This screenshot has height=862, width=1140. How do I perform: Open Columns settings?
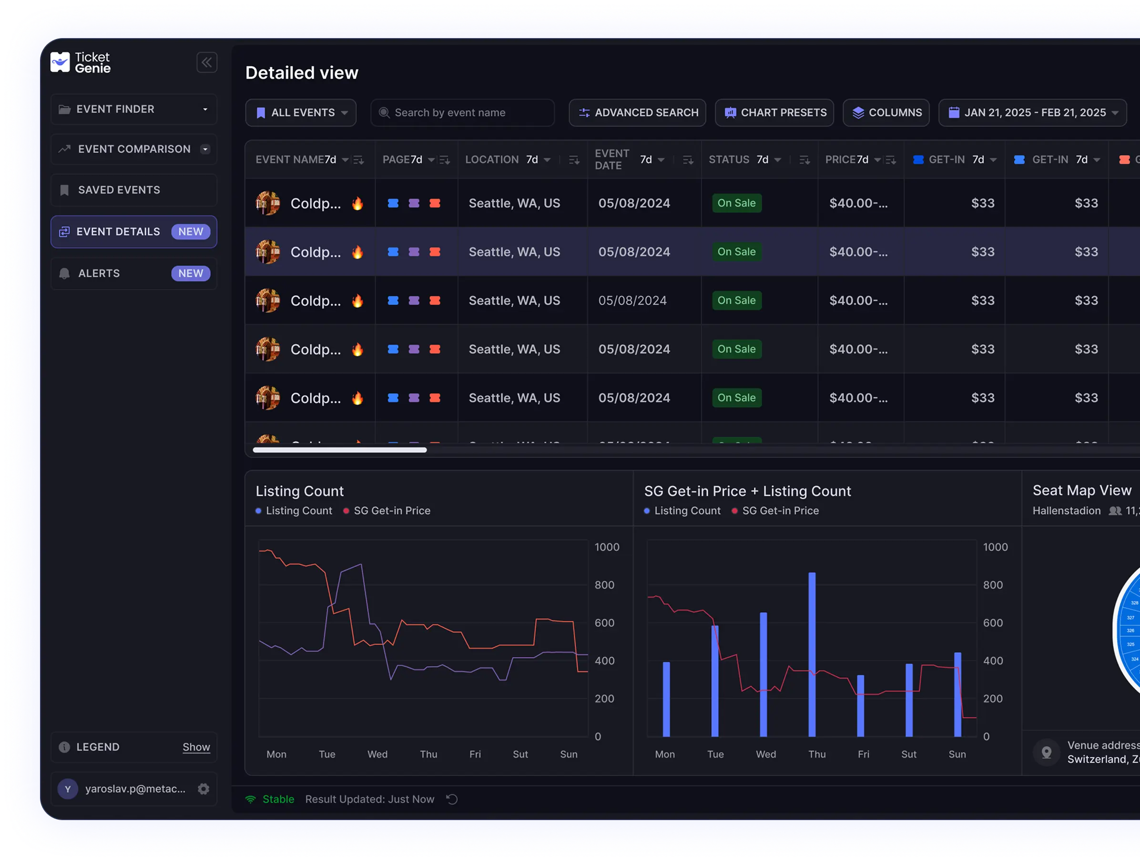point(886,113)
